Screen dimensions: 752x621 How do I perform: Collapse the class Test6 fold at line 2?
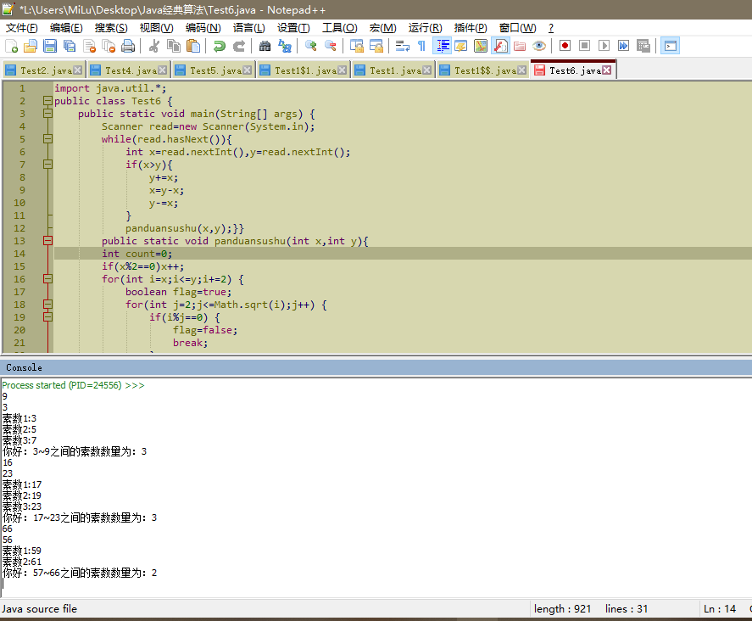tap(47, 101)
